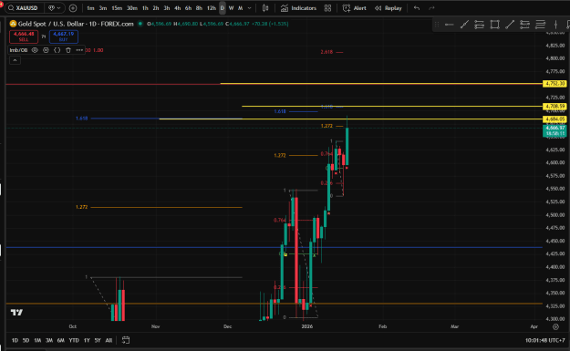Select the horizontal line drawing tool
This screenshot has height=351, width=570.
tap(449, 25)
